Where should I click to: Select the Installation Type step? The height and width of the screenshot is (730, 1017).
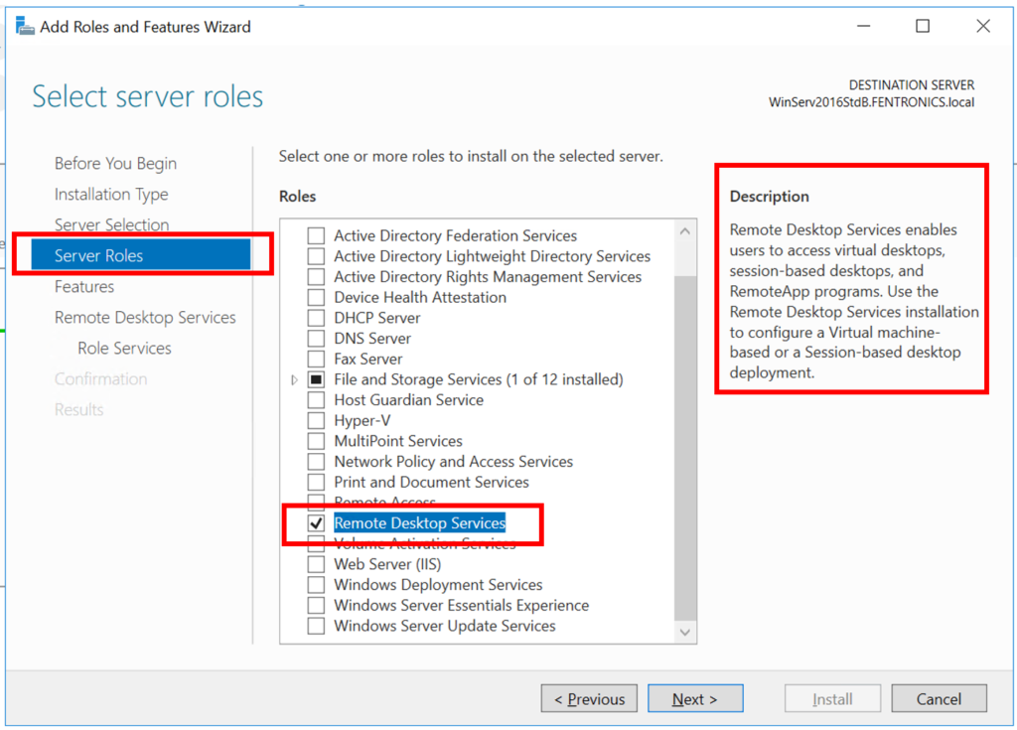[107, 194]
